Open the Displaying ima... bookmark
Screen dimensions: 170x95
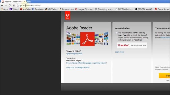104,9
